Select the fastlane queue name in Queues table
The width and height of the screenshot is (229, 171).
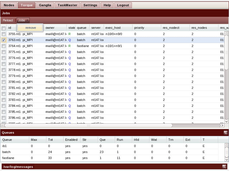[8, 158]
